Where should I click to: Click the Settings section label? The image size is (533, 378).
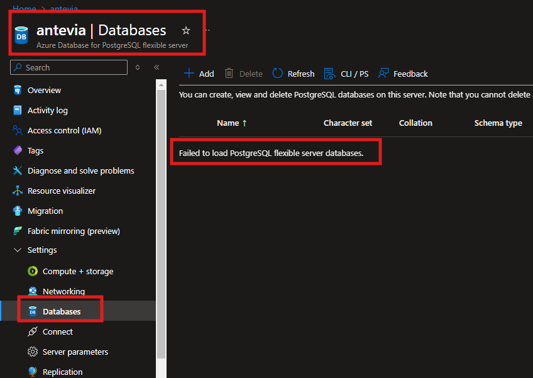pos(42,250)
